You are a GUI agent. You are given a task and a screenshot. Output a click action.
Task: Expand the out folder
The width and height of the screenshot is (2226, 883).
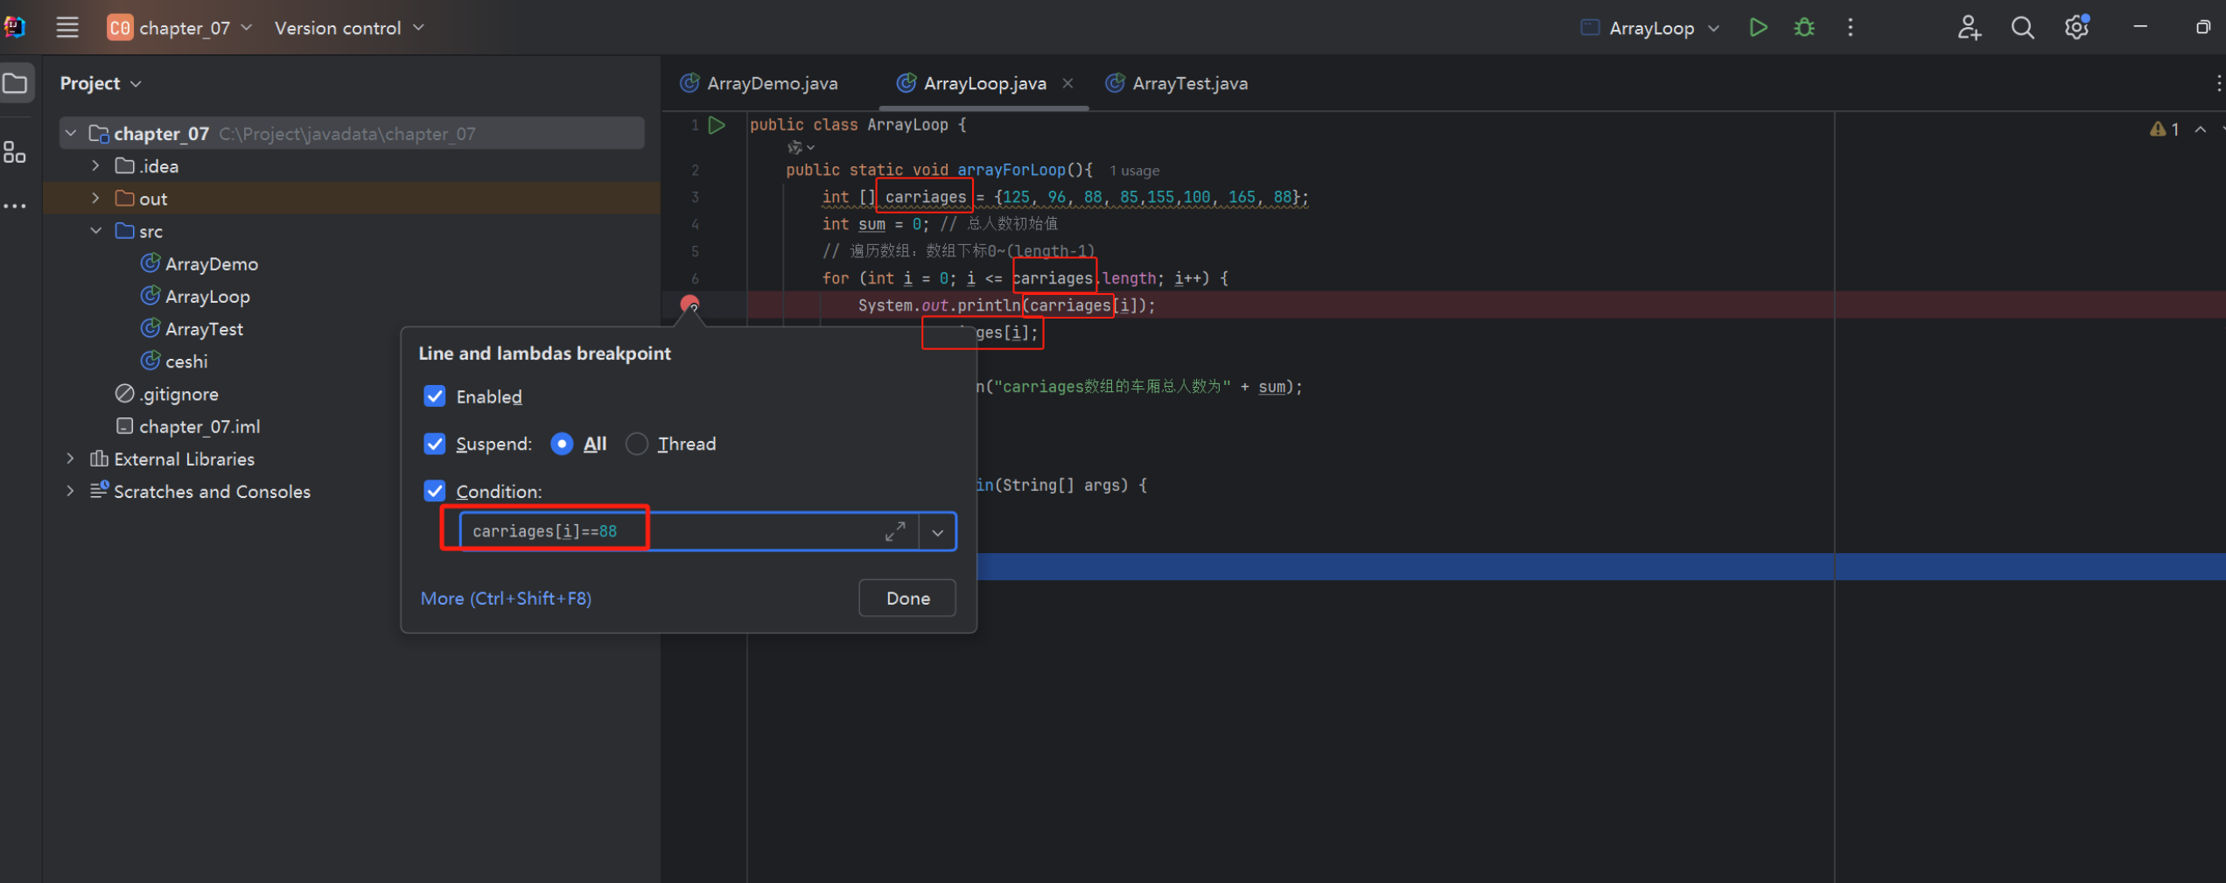(x=95, y=199)
